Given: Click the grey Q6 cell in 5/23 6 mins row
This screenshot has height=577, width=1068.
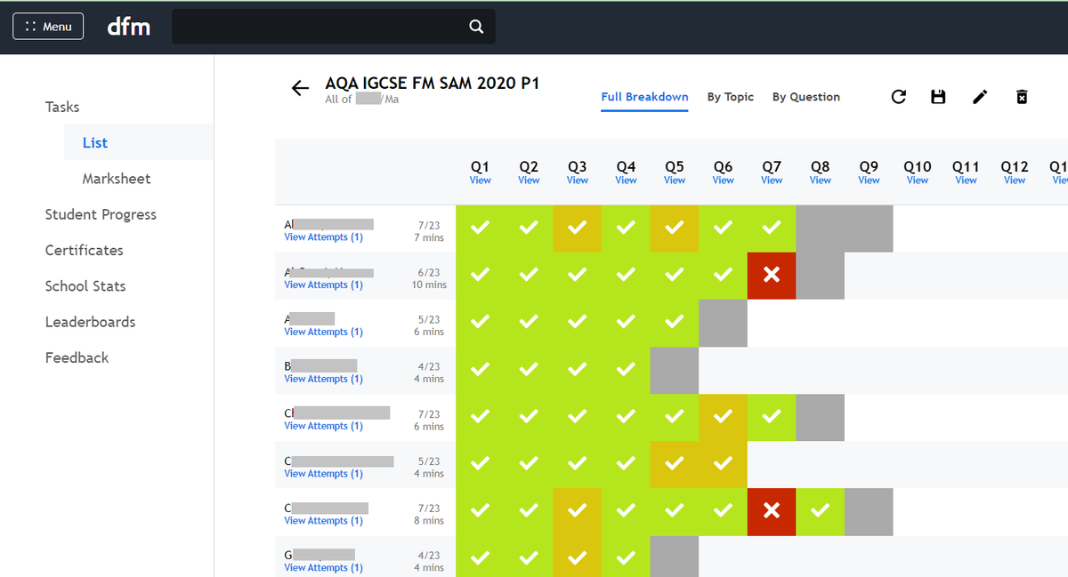Looking at the screenshot, I should pyautogui.click(x=723, y=323).
